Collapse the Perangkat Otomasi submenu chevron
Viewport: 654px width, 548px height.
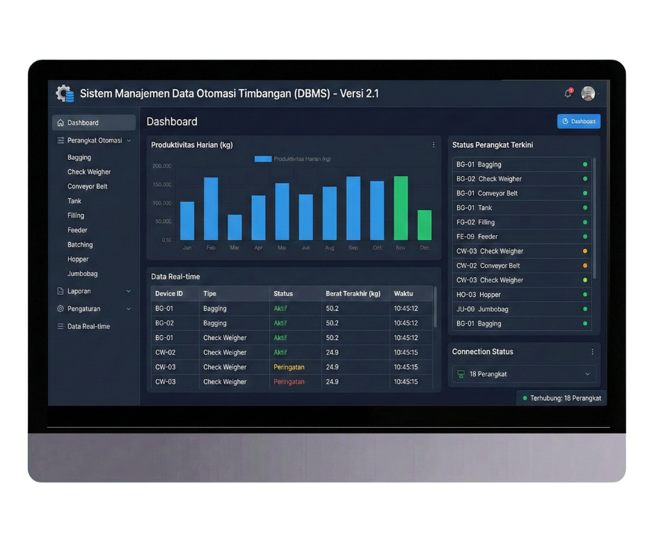click(x=129, y=140)
